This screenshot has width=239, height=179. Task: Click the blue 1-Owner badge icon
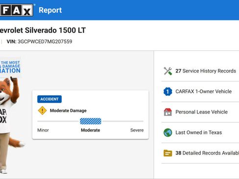168,91
